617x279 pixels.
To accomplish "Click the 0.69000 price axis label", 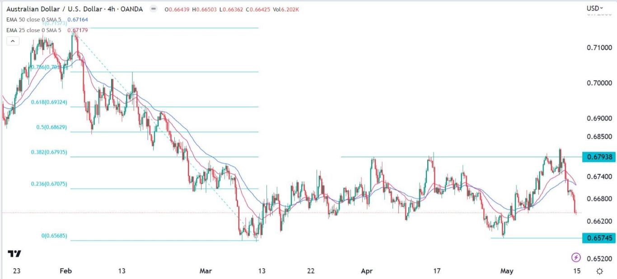I will click(x=598, y=119).
